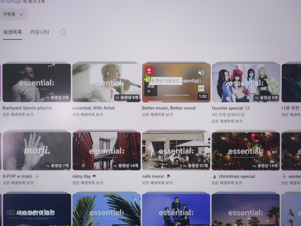Click the 동영상 21개 badge on cafe music
Image resolution: width=301 pixels, height=226 pixels.
coord(195,166)
